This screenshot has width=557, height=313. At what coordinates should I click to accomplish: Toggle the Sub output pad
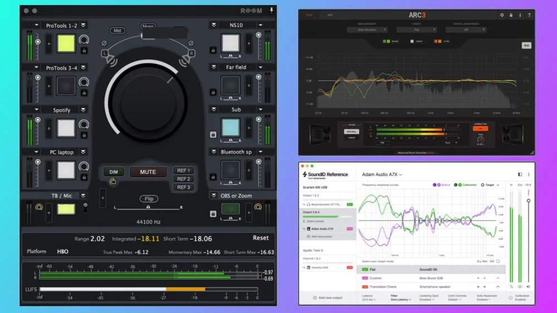tap(231, 128)
